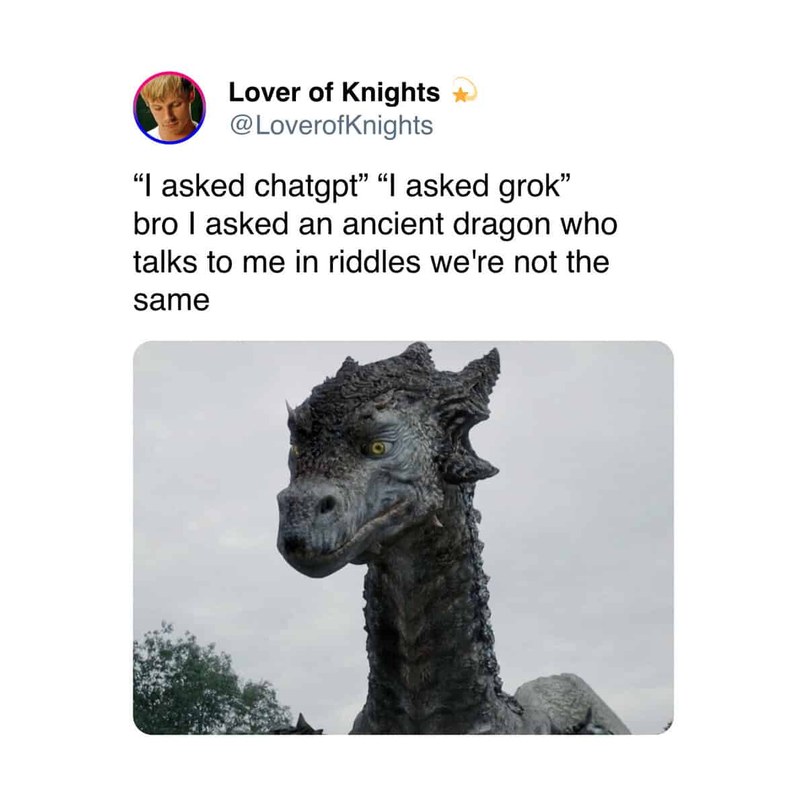
Task: Open the Lover of Knights profile avatar
Action: click(x=169, y=107)
